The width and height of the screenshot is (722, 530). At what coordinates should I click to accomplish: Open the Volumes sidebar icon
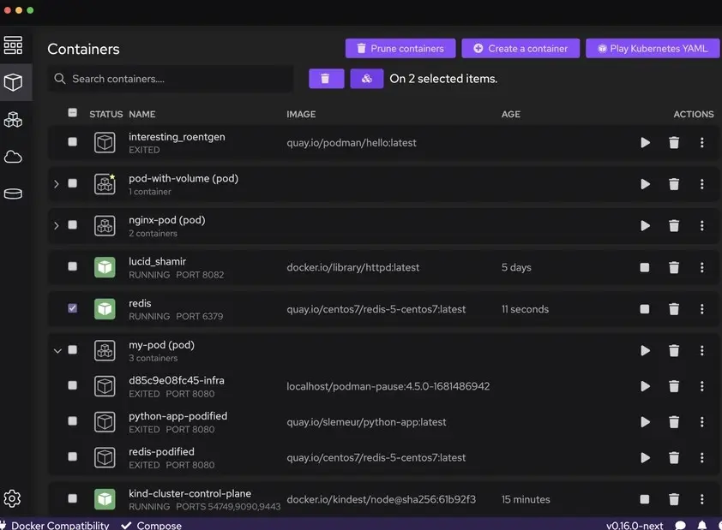coord(13,194)
